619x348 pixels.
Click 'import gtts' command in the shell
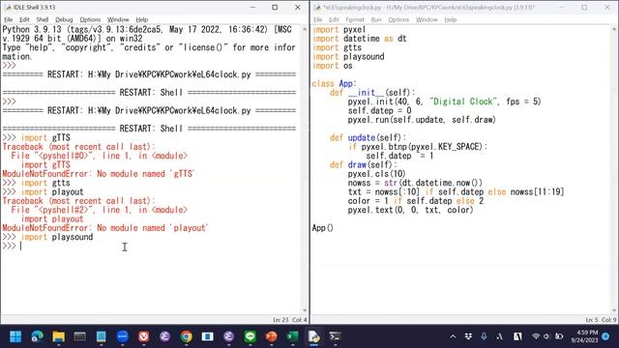[45, 183]
